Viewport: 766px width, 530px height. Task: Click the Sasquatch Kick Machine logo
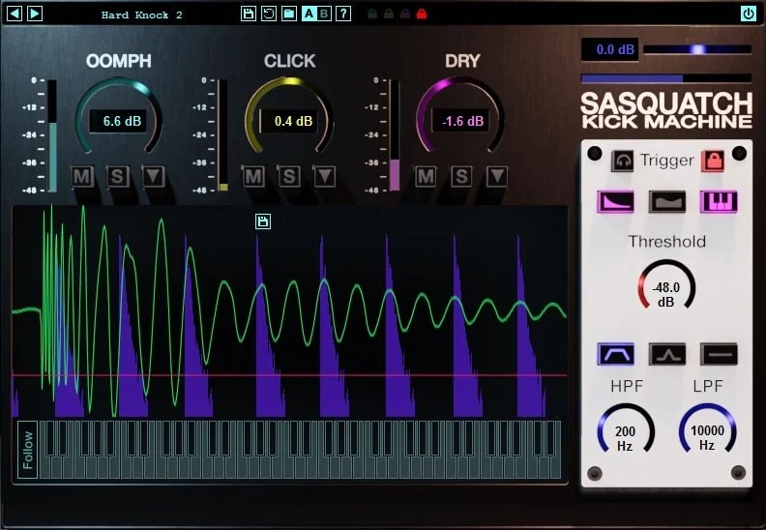click(x=666, y=110)
